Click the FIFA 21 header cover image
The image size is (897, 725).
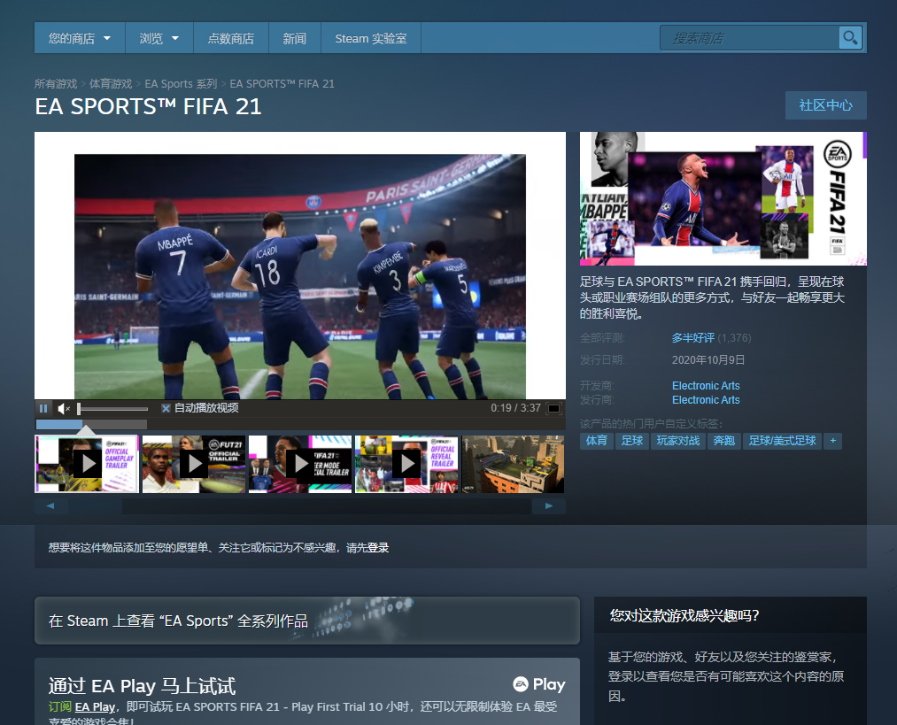point(723,199)
